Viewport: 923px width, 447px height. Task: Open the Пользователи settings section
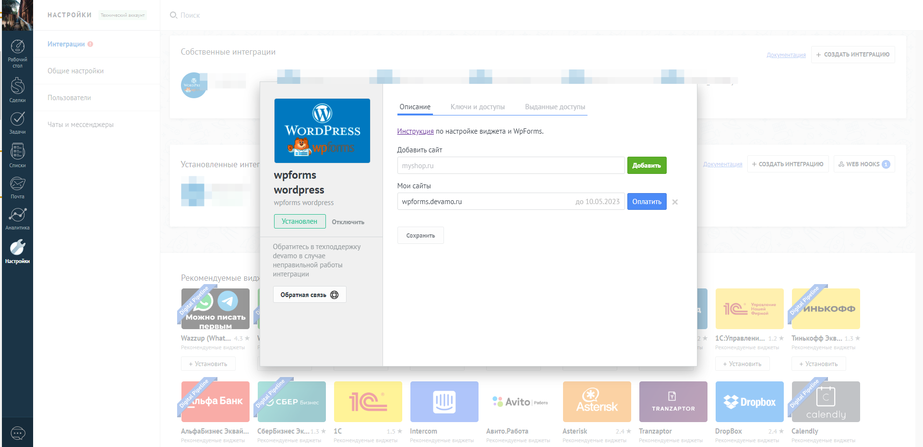[69, 97]
